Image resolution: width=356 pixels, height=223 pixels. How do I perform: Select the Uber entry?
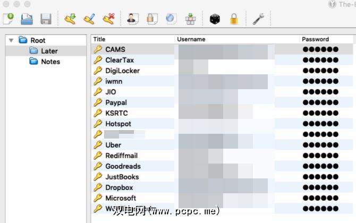click(x=222, y=145)
